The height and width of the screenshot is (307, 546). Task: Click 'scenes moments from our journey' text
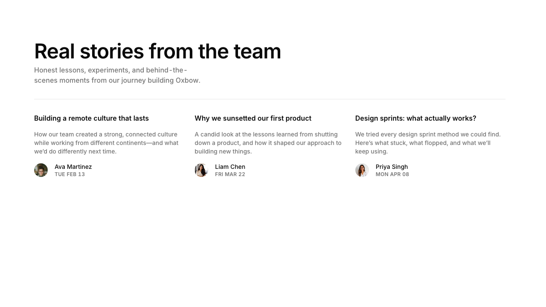[x=90, y=80]
